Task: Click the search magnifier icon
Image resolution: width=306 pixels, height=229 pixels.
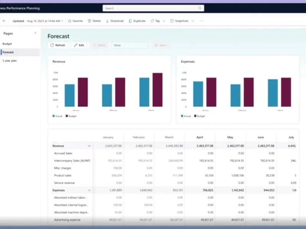Action: click(x=200, y=8)
